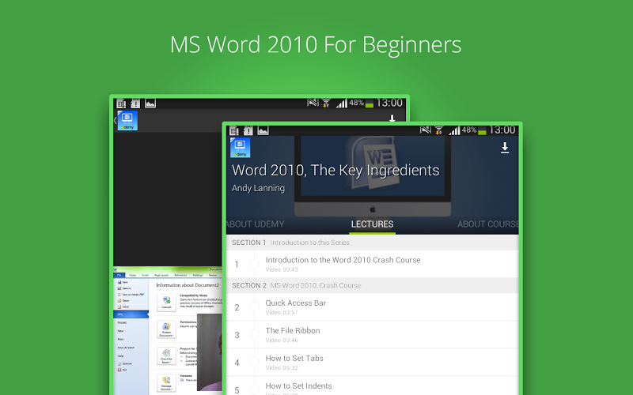Image resolution: width=633 pixels, height=395 pixels.
Task: Click the blue File tab in Word's ribbon
Action: [119, 275]
